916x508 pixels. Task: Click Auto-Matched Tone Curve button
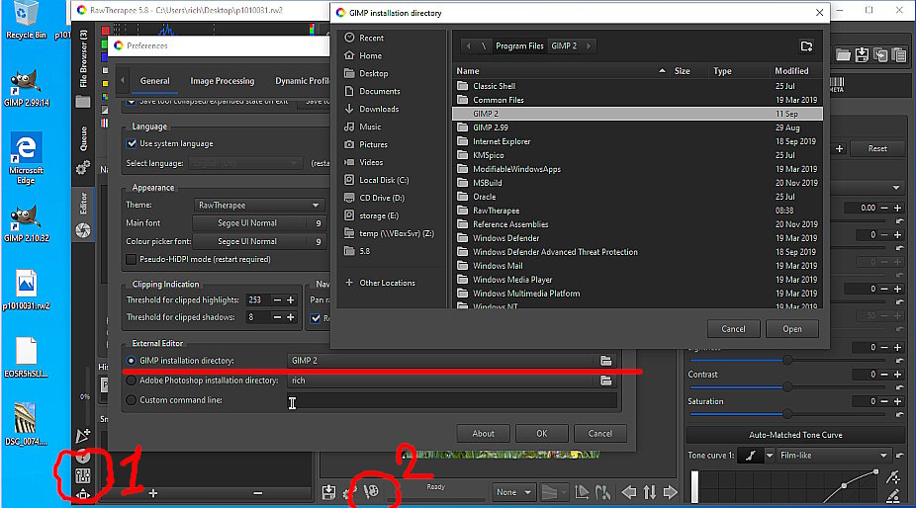[x=795, y=435]
